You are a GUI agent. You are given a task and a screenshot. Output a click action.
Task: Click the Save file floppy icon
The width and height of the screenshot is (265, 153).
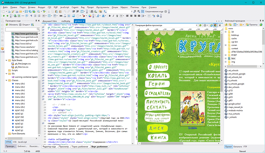click(x=26, y=11)
